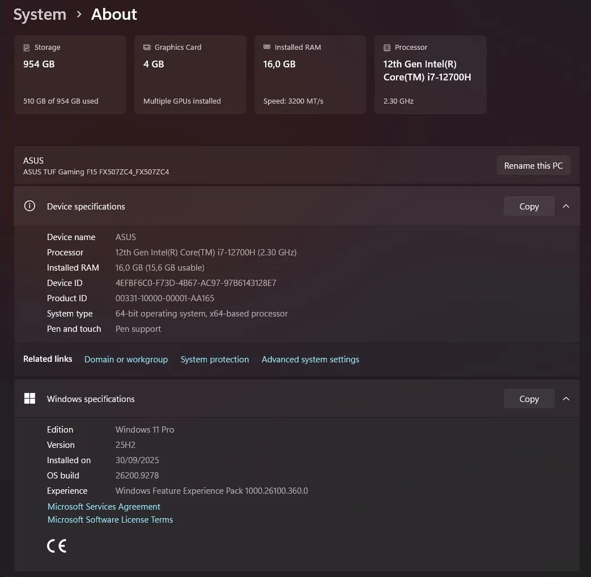Click the About page title
This screenshot has height=577, width=591.
pyautogui.click(x=114, y=14)
